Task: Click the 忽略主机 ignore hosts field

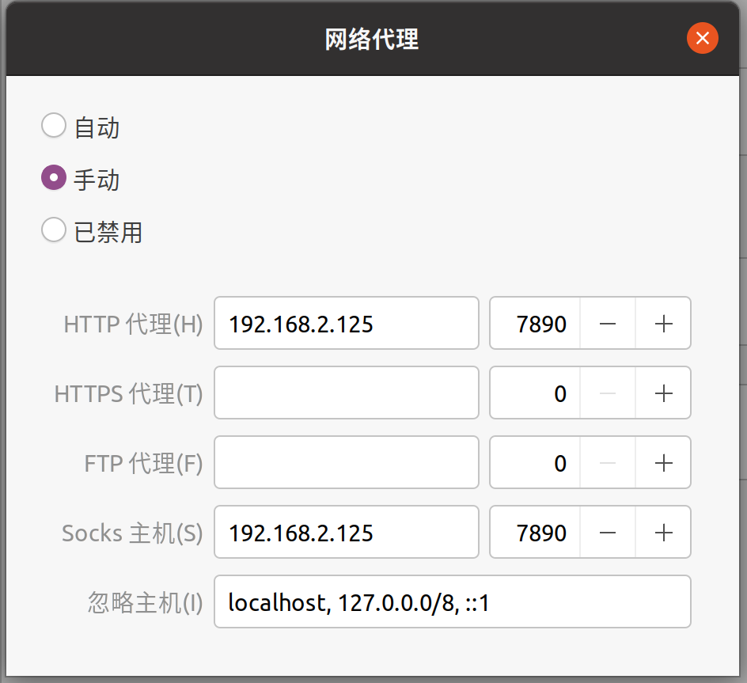Action: 452,602
